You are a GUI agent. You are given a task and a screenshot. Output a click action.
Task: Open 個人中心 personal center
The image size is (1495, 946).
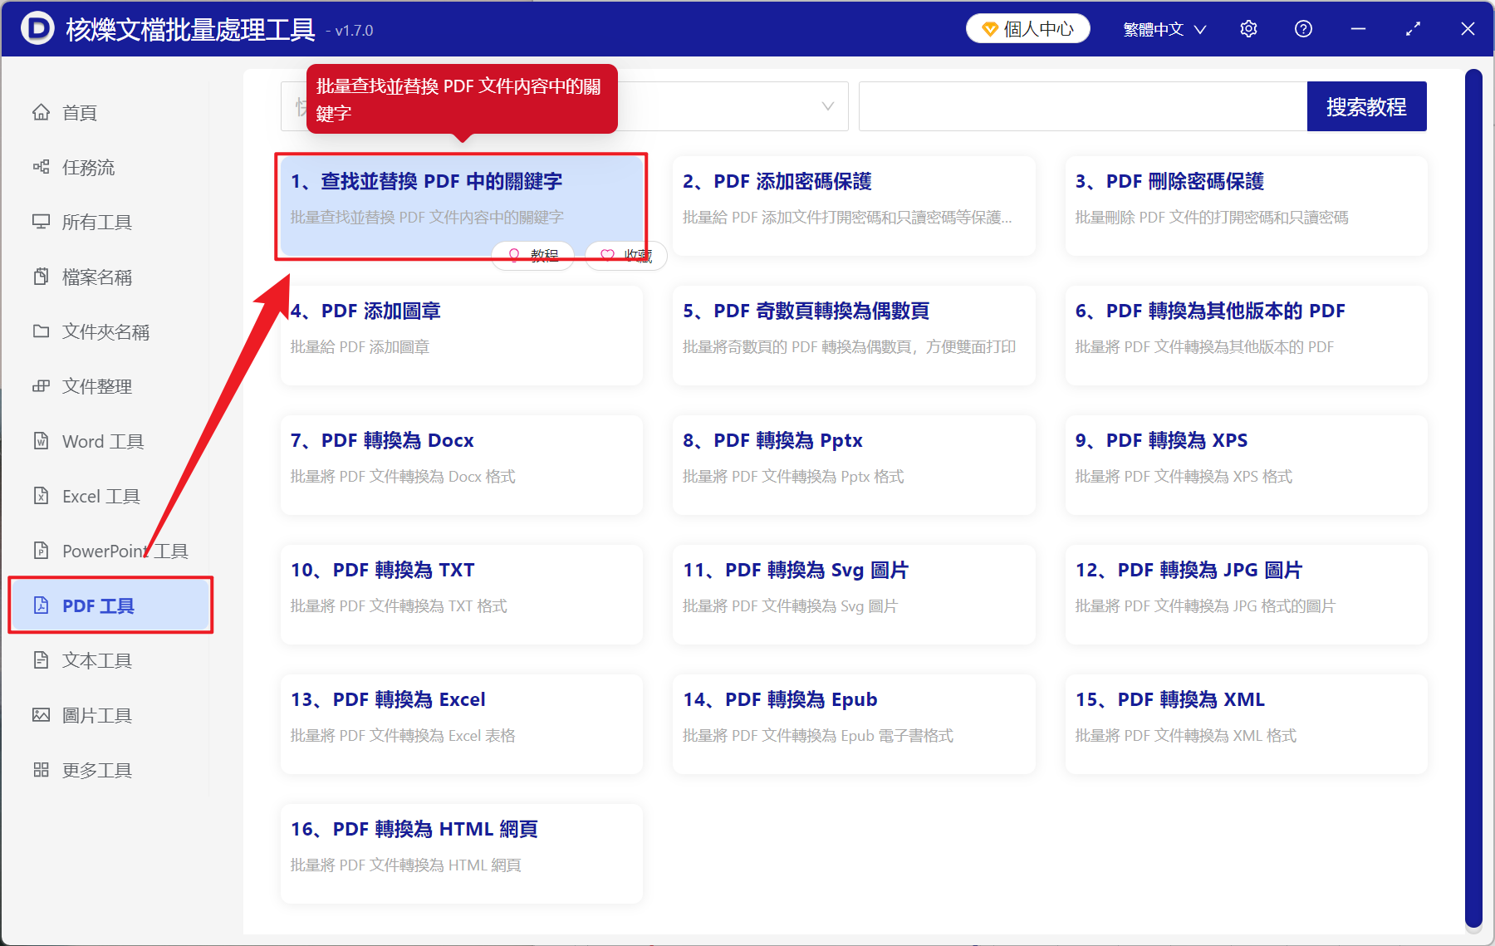(x=1027, y=27)
